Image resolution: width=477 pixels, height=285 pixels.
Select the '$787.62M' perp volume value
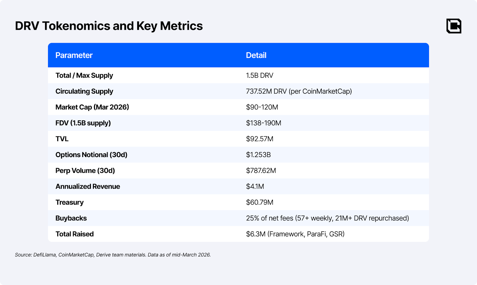pyautogui.click(x=261, y=171)
